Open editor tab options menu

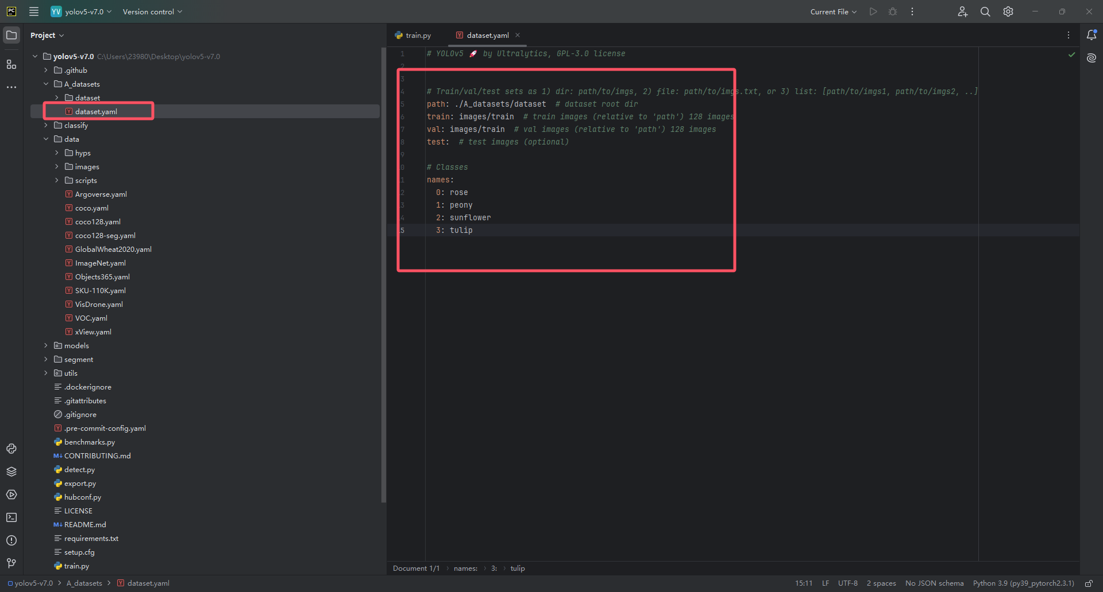(1069, 35)
